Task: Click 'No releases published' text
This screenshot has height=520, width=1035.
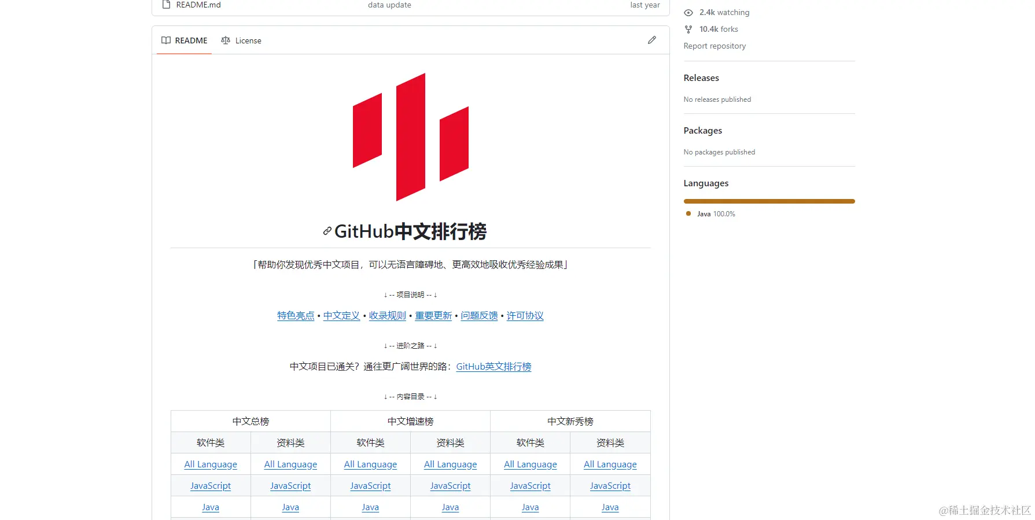Action: [x=717, y=99]
